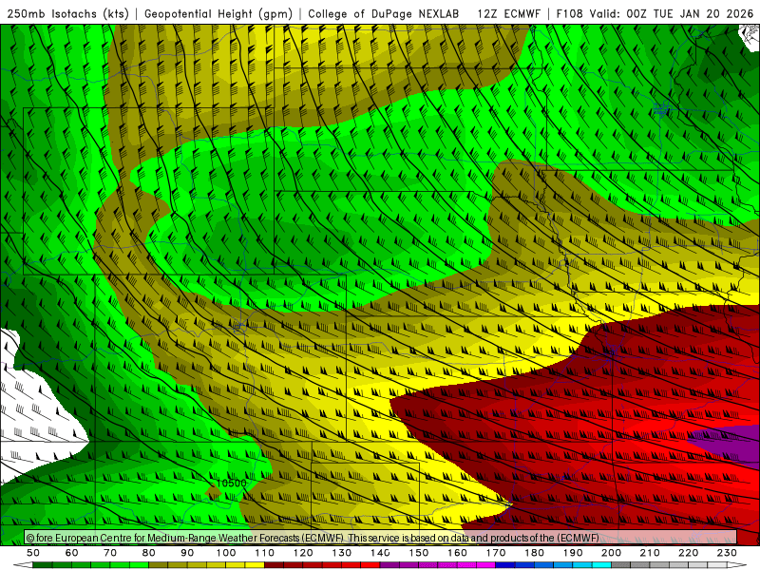Click the dark green swatch below 50

(x=43, y=564)
